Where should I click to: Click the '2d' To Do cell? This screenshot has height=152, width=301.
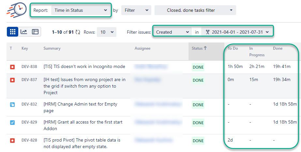(x=230, y=140)
